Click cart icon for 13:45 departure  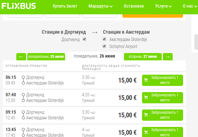[x=146, y=132]
